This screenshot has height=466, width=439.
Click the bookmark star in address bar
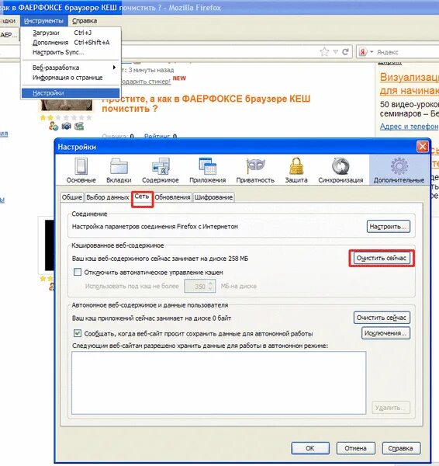pos(324,52)
